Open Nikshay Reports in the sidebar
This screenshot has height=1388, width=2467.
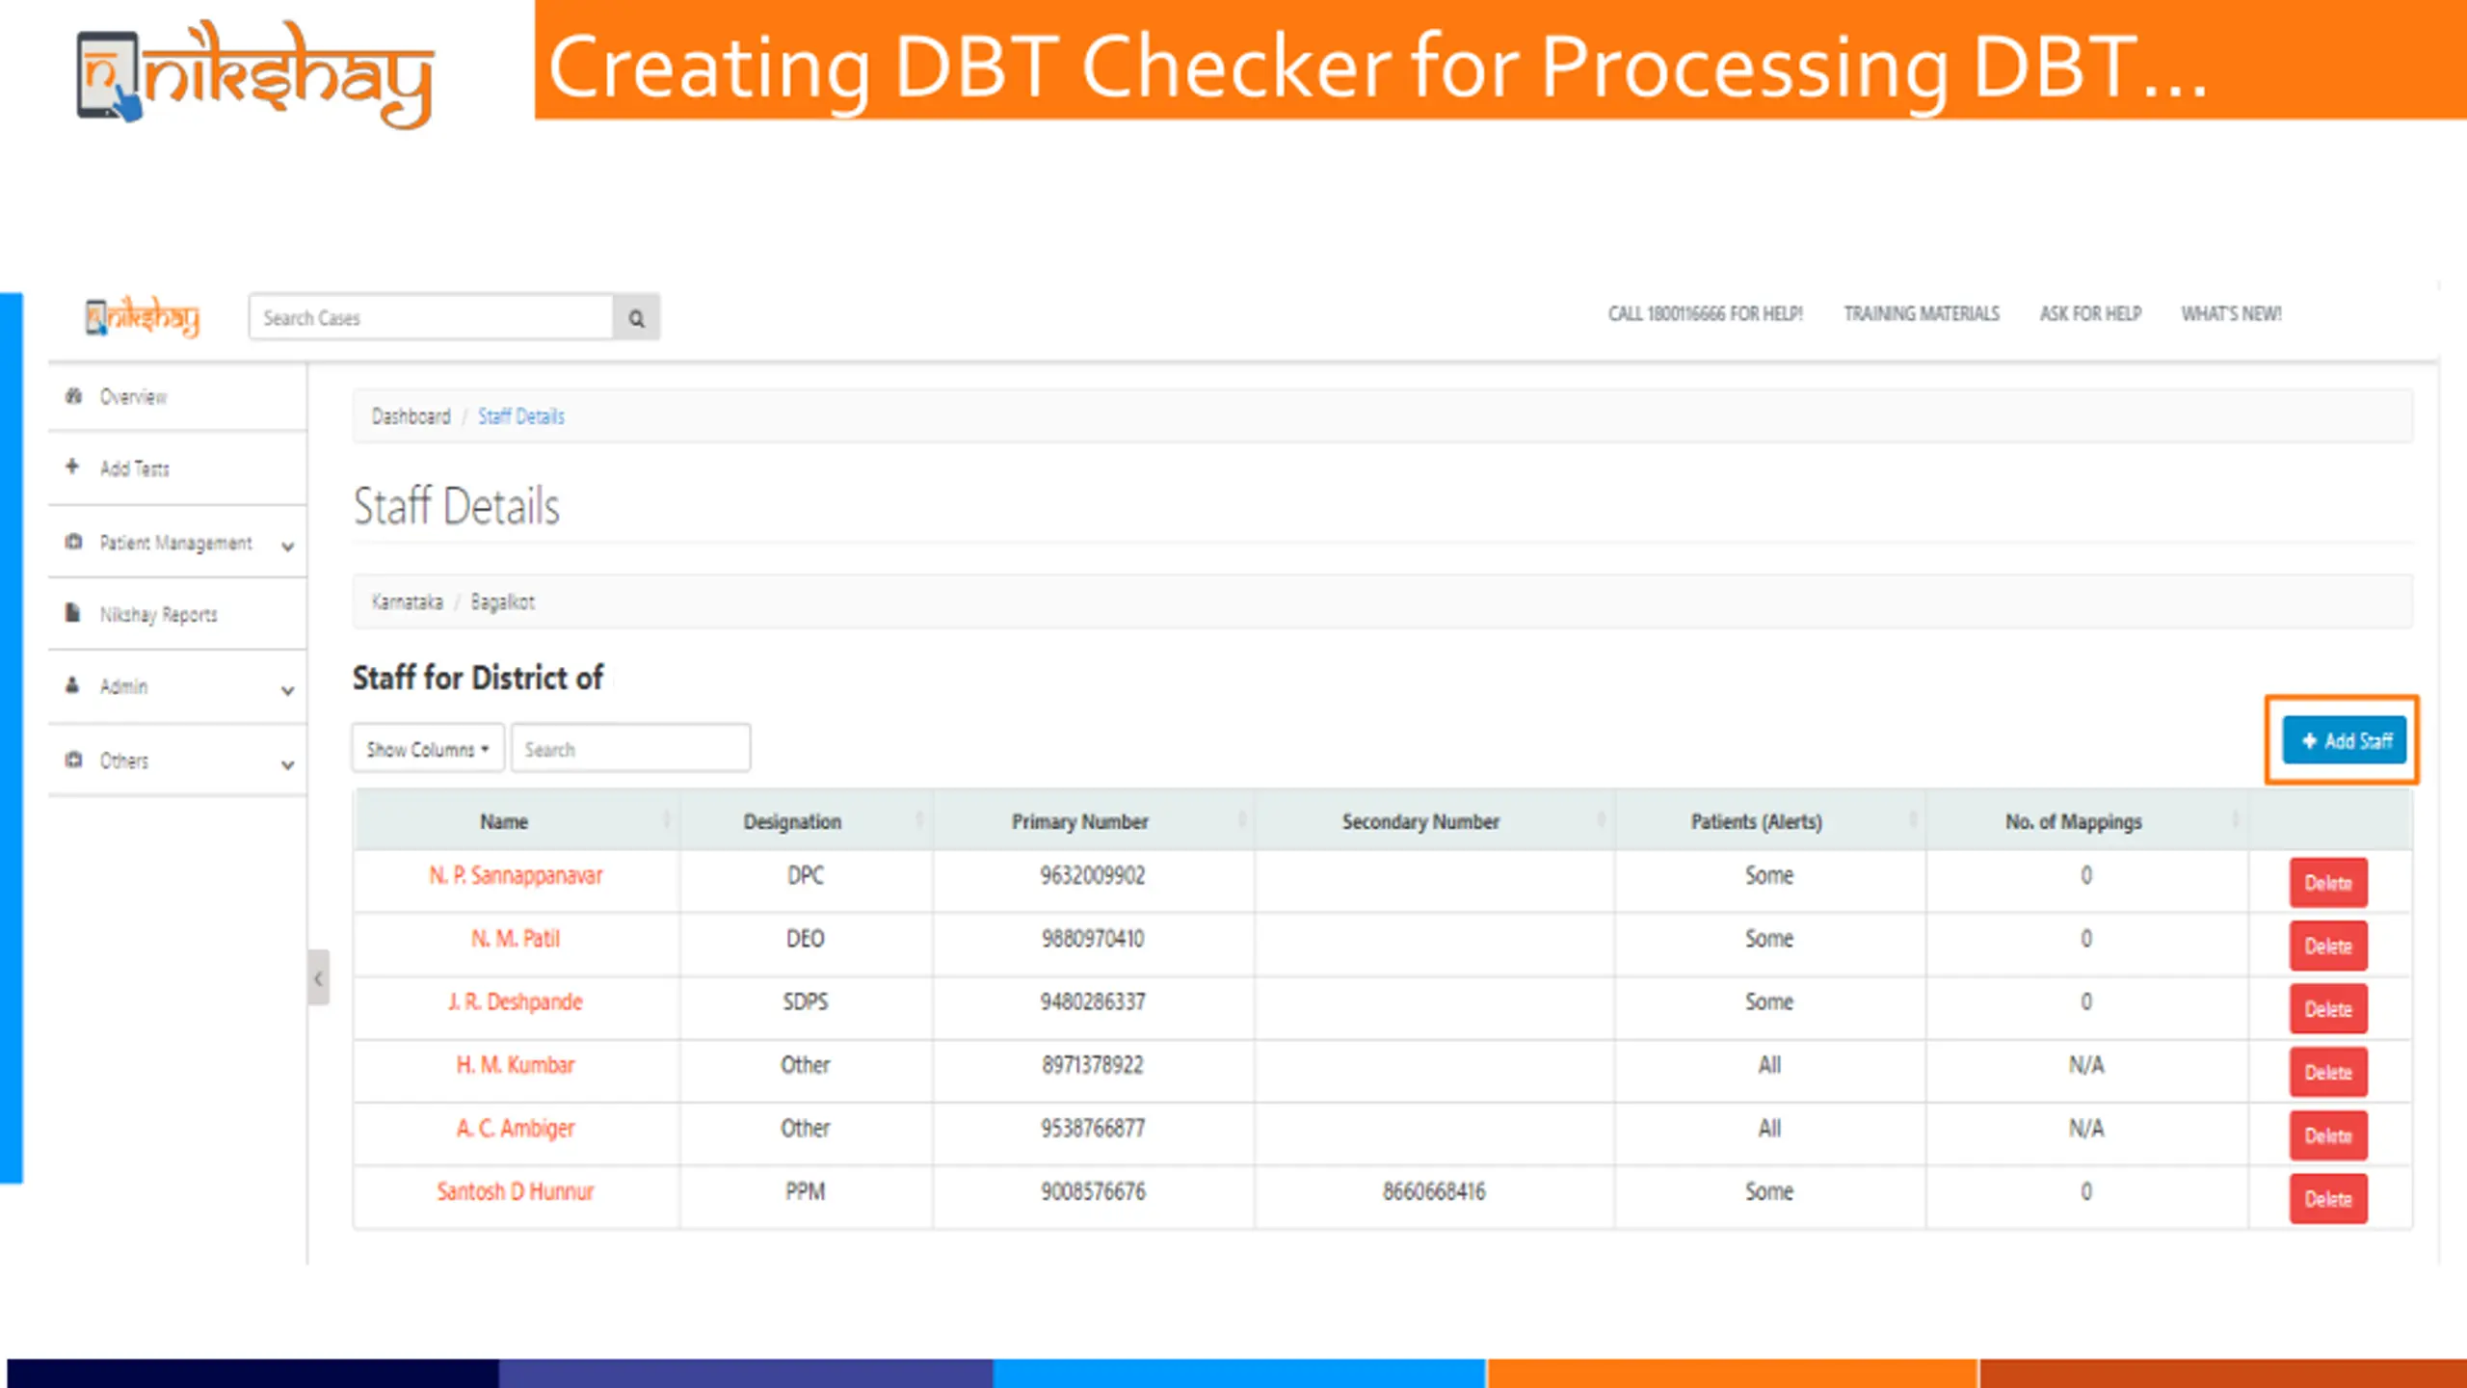point(178,614)
